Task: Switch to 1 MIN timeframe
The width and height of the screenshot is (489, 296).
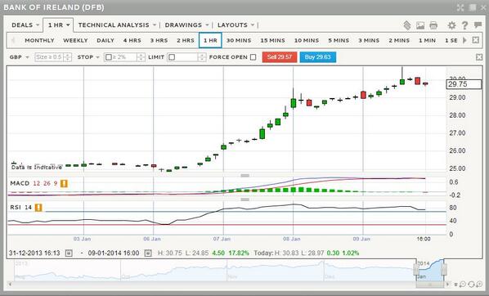Action: (x=427, y=40)
